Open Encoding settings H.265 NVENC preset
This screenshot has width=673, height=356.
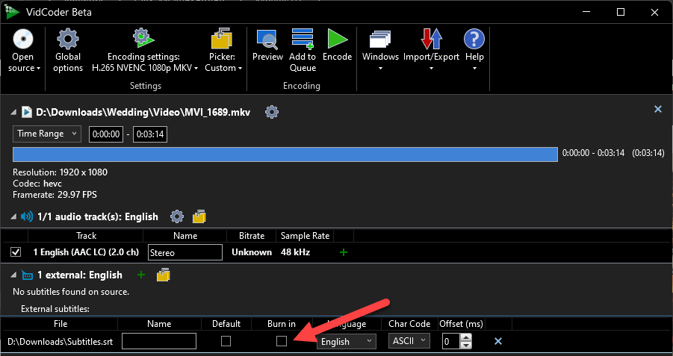144,62
